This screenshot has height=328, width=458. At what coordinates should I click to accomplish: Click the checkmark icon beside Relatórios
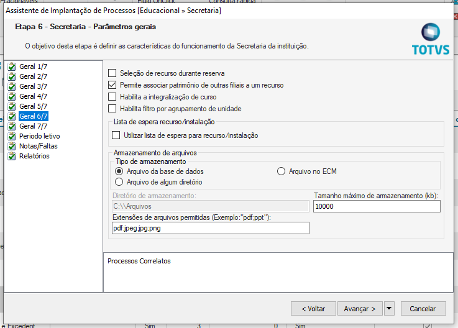11,156
